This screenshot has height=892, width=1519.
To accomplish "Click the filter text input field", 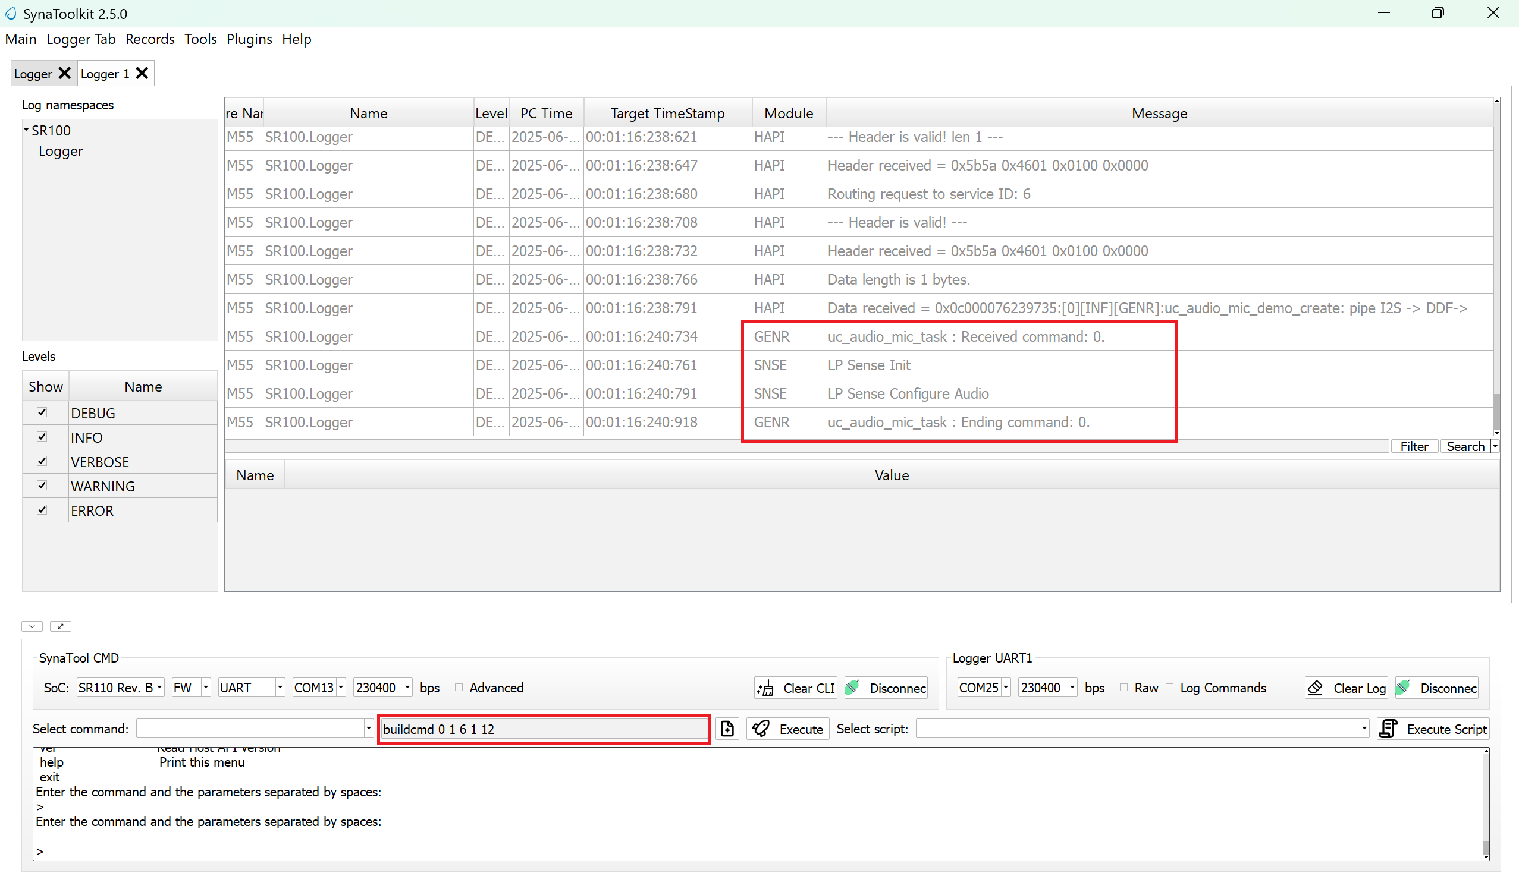I will (806, 446).
